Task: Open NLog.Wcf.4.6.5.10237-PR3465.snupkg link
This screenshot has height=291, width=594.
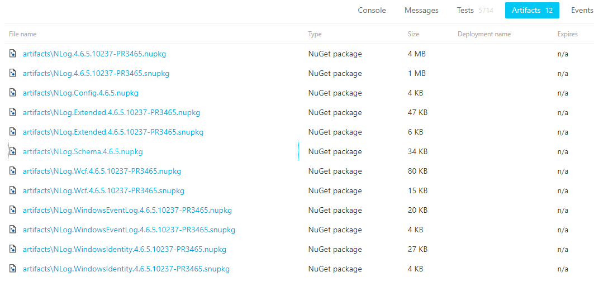Action: 103,190
